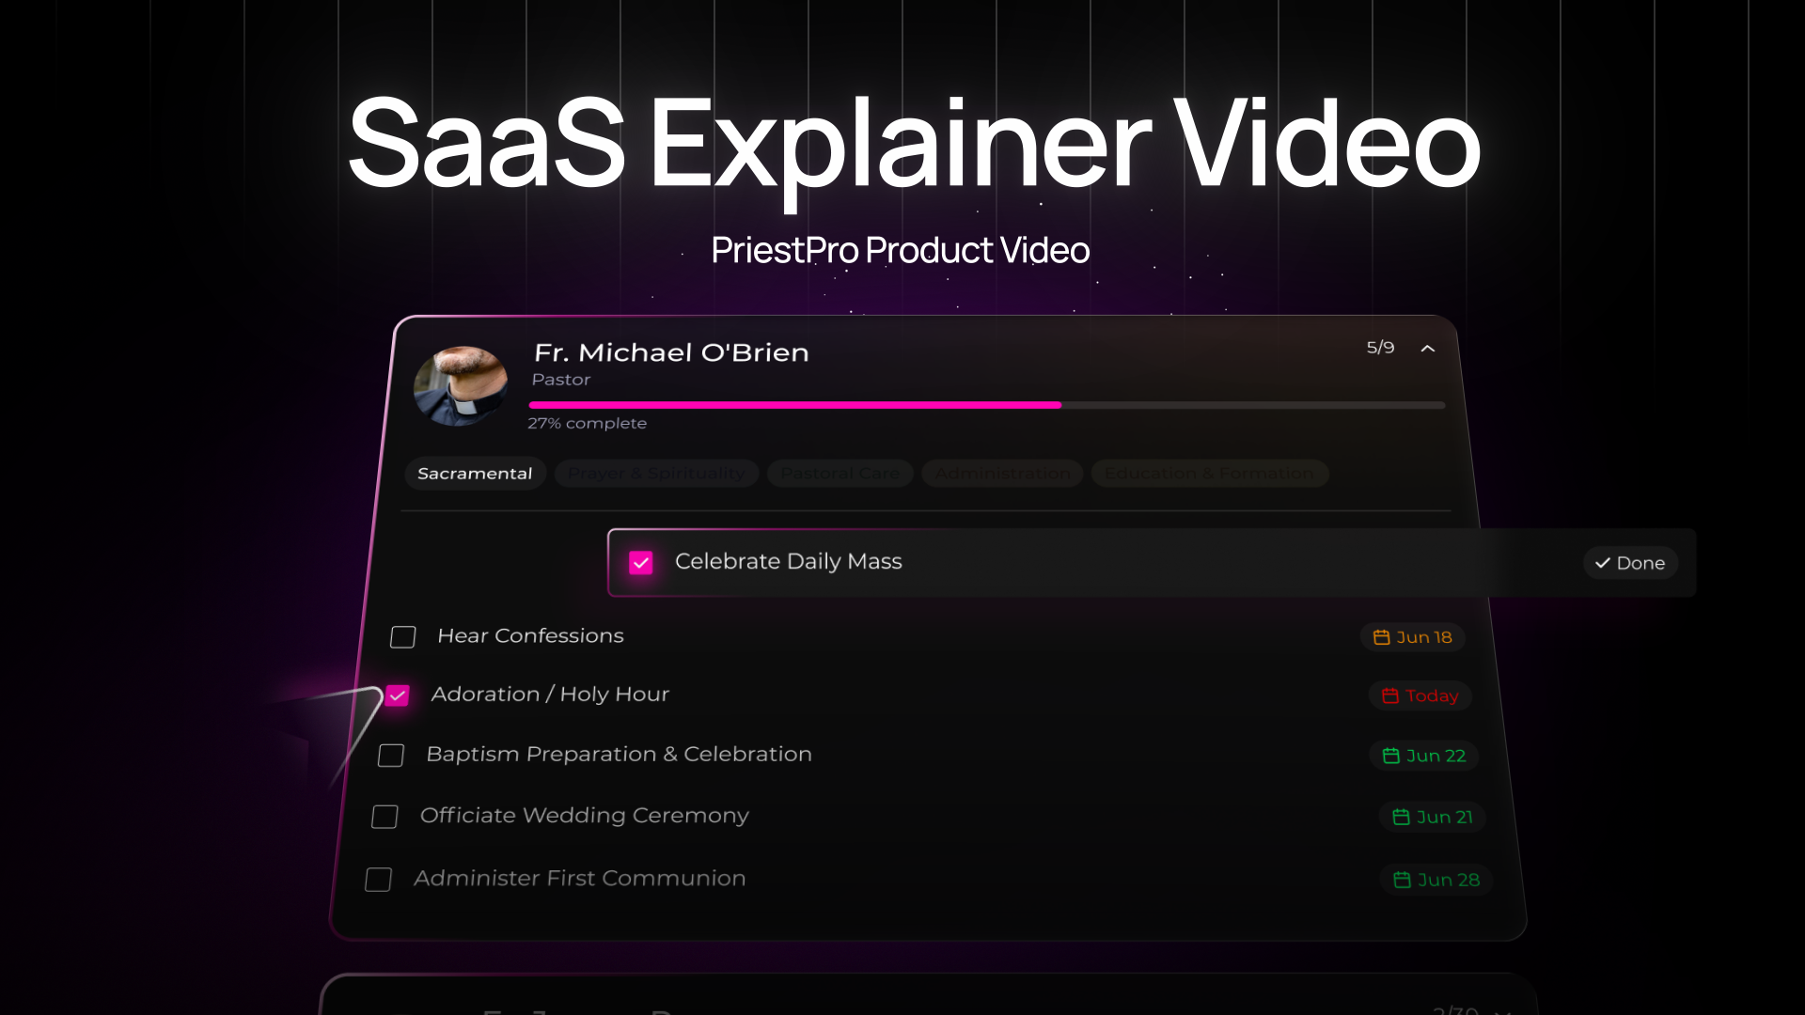Collapse Fr. Michael O'Brien card chevron
The width and height of the screenshot is (1805, 1015).
point(1428,349)
